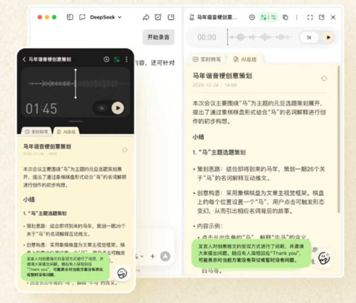
Task: Click the yellow macOS minimize dot
Action: pos(47,17)
